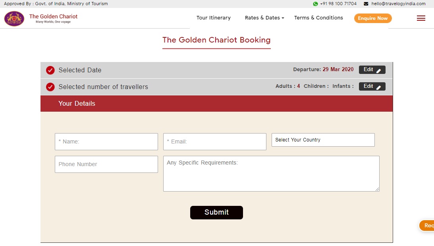Click the envelope email icon
434x246 pixels.
click(366, 4)
